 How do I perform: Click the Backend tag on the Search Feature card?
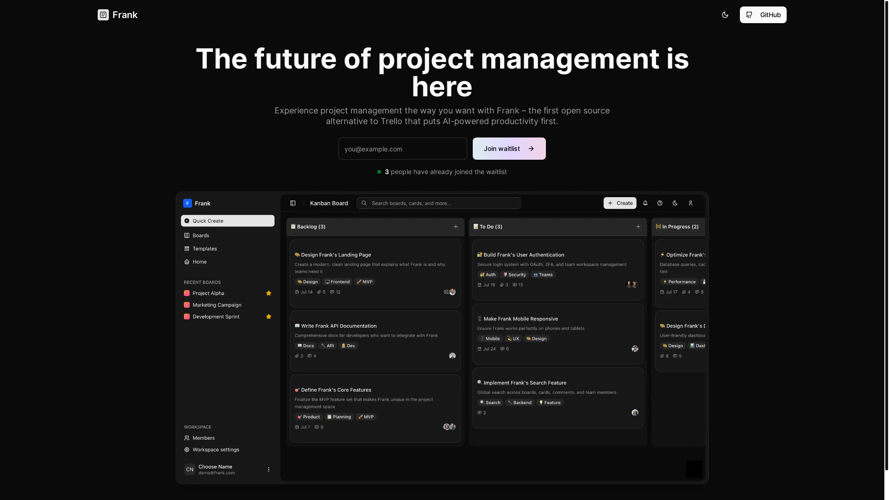[520, 403]
